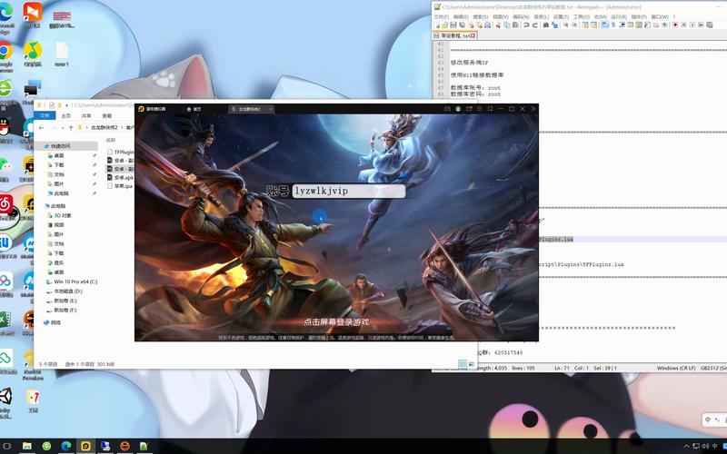
Task: Open the Notepad++ Plugins menu
Action: click(x=639, y=16)
